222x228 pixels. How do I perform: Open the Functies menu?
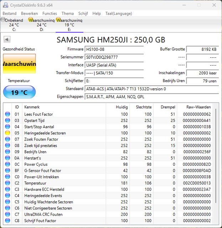(x=50, y=14)
